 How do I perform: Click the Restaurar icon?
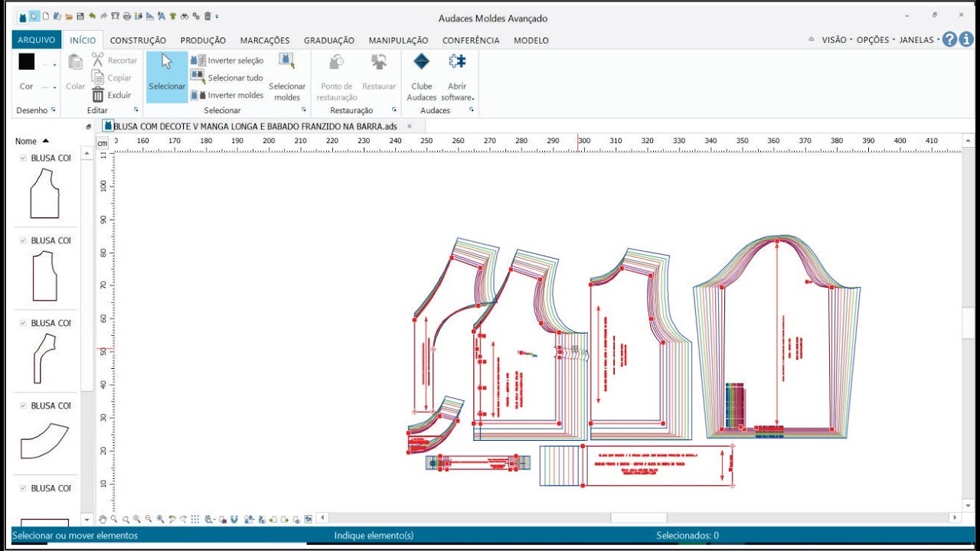point(379,62)
